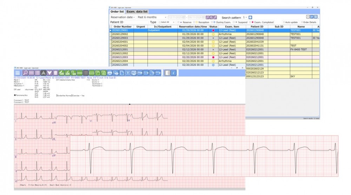Open the information i icon
The height and width of the screenshot is (195, 351).
point(173,73)
